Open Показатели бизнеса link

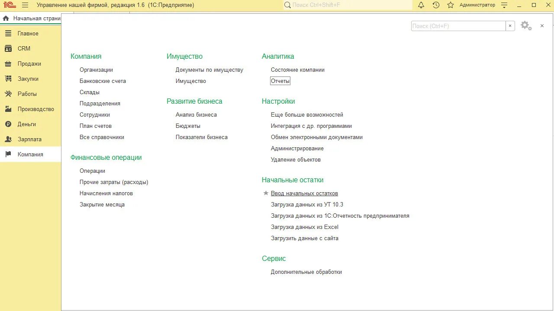tap(202, 137)
